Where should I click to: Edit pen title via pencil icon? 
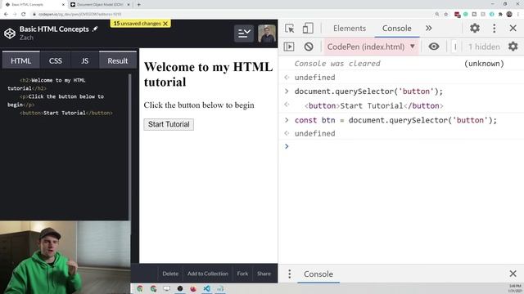point(95,29)
